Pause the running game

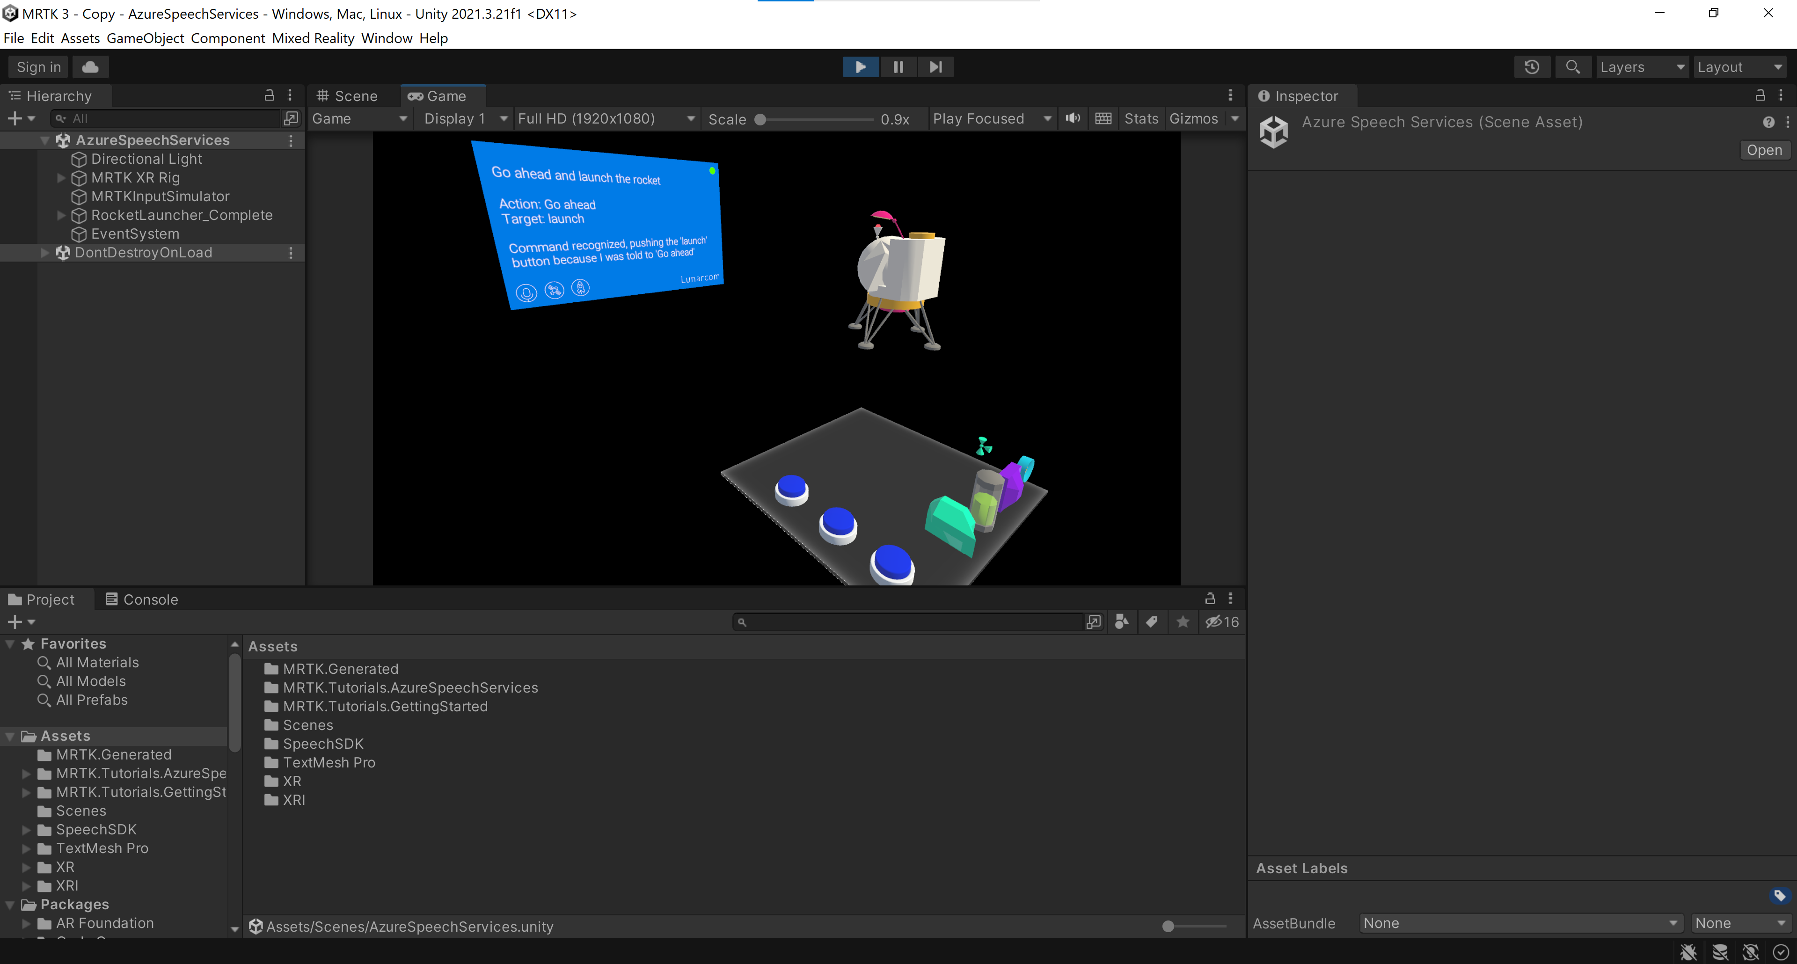(x=898, y=66)
